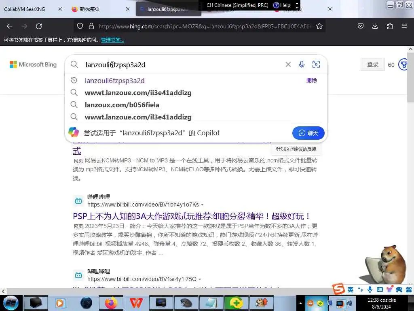Click the Sogou voice input microphone
This screenshot has width=414, height=311.
370,289
